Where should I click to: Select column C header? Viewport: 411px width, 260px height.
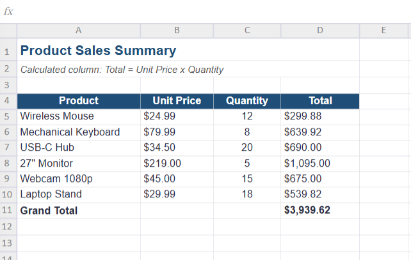click(247, 31)
